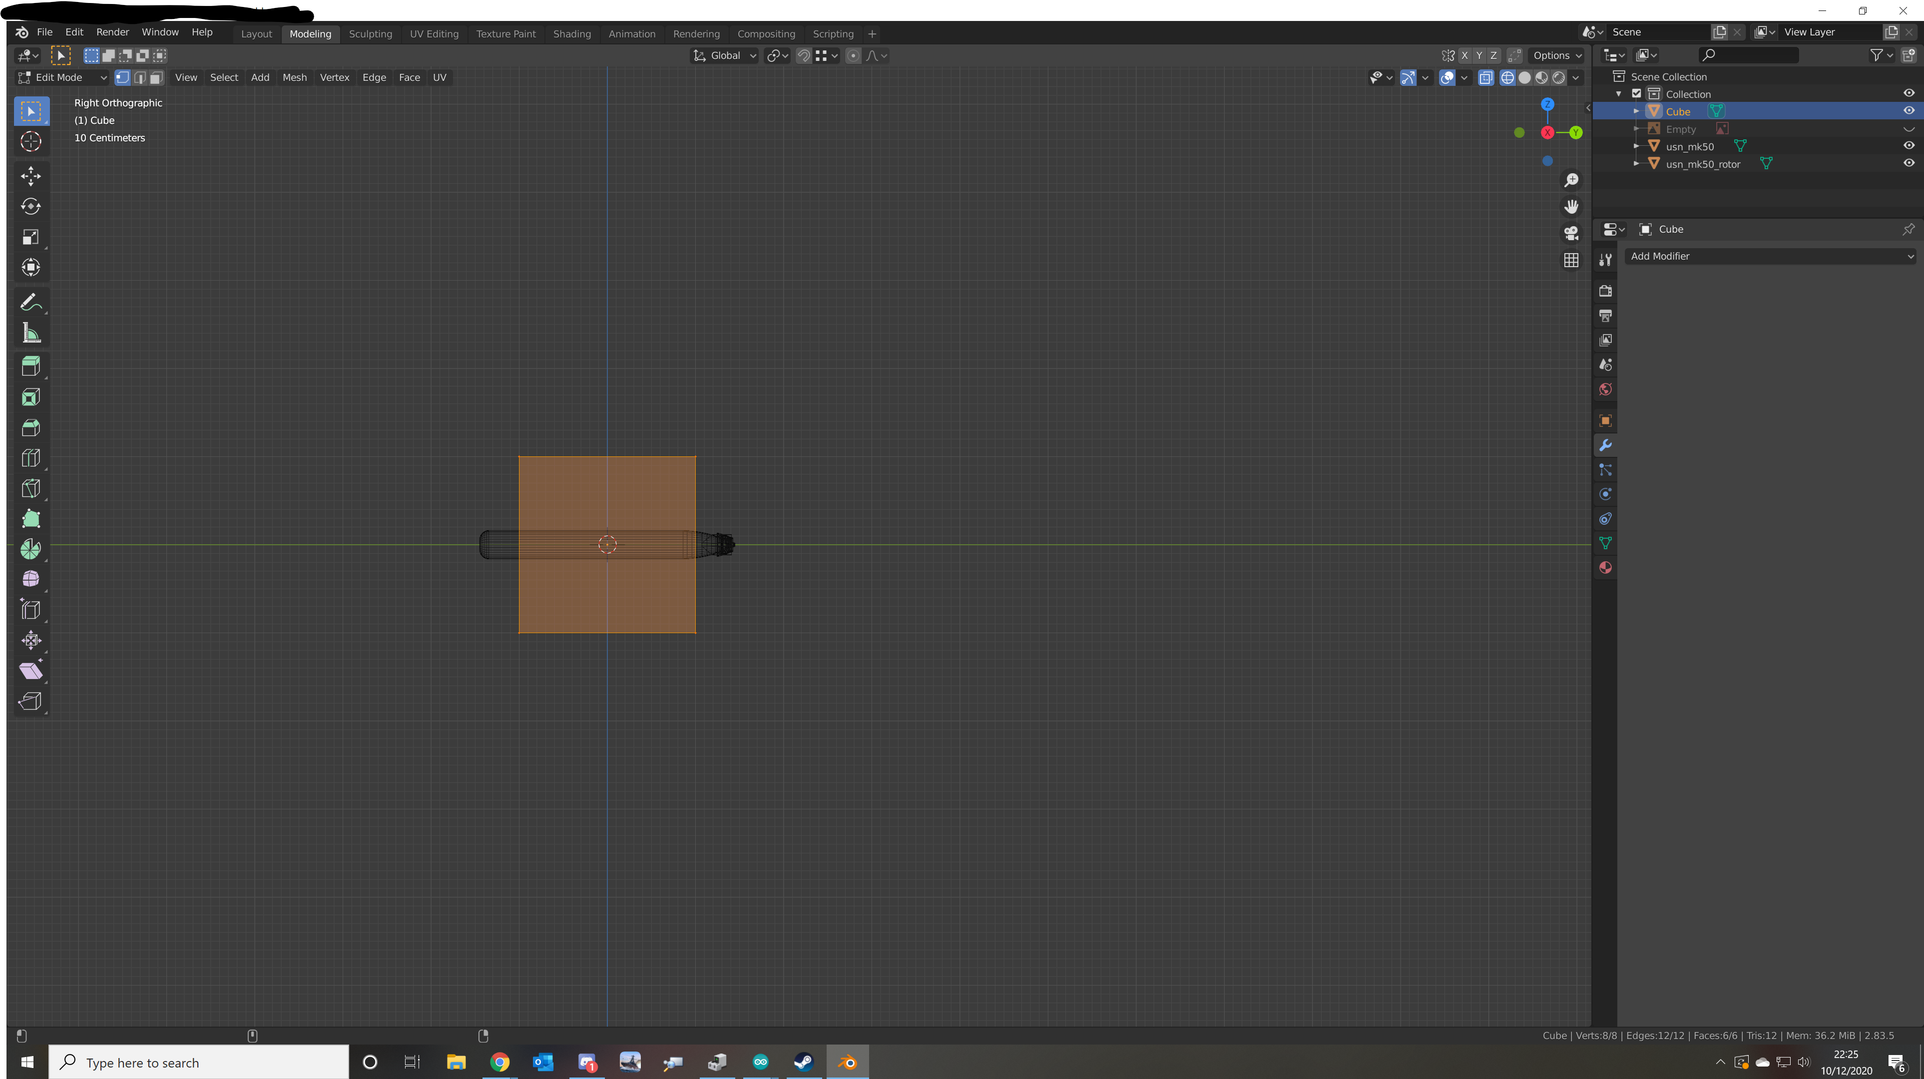Open the Material properties tab
Viewport: 1924px width, 1079px height.
click(x=1605, y=568)
